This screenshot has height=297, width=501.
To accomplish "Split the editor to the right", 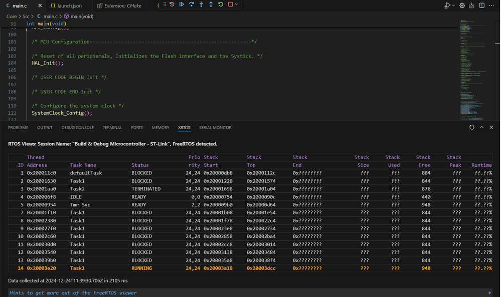I will (x=482, y=6).
